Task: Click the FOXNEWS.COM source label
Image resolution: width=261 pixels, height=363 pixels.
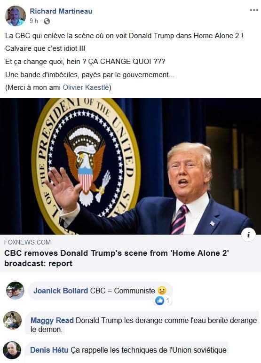Action: pyautogui.click(x=27, y=242)
